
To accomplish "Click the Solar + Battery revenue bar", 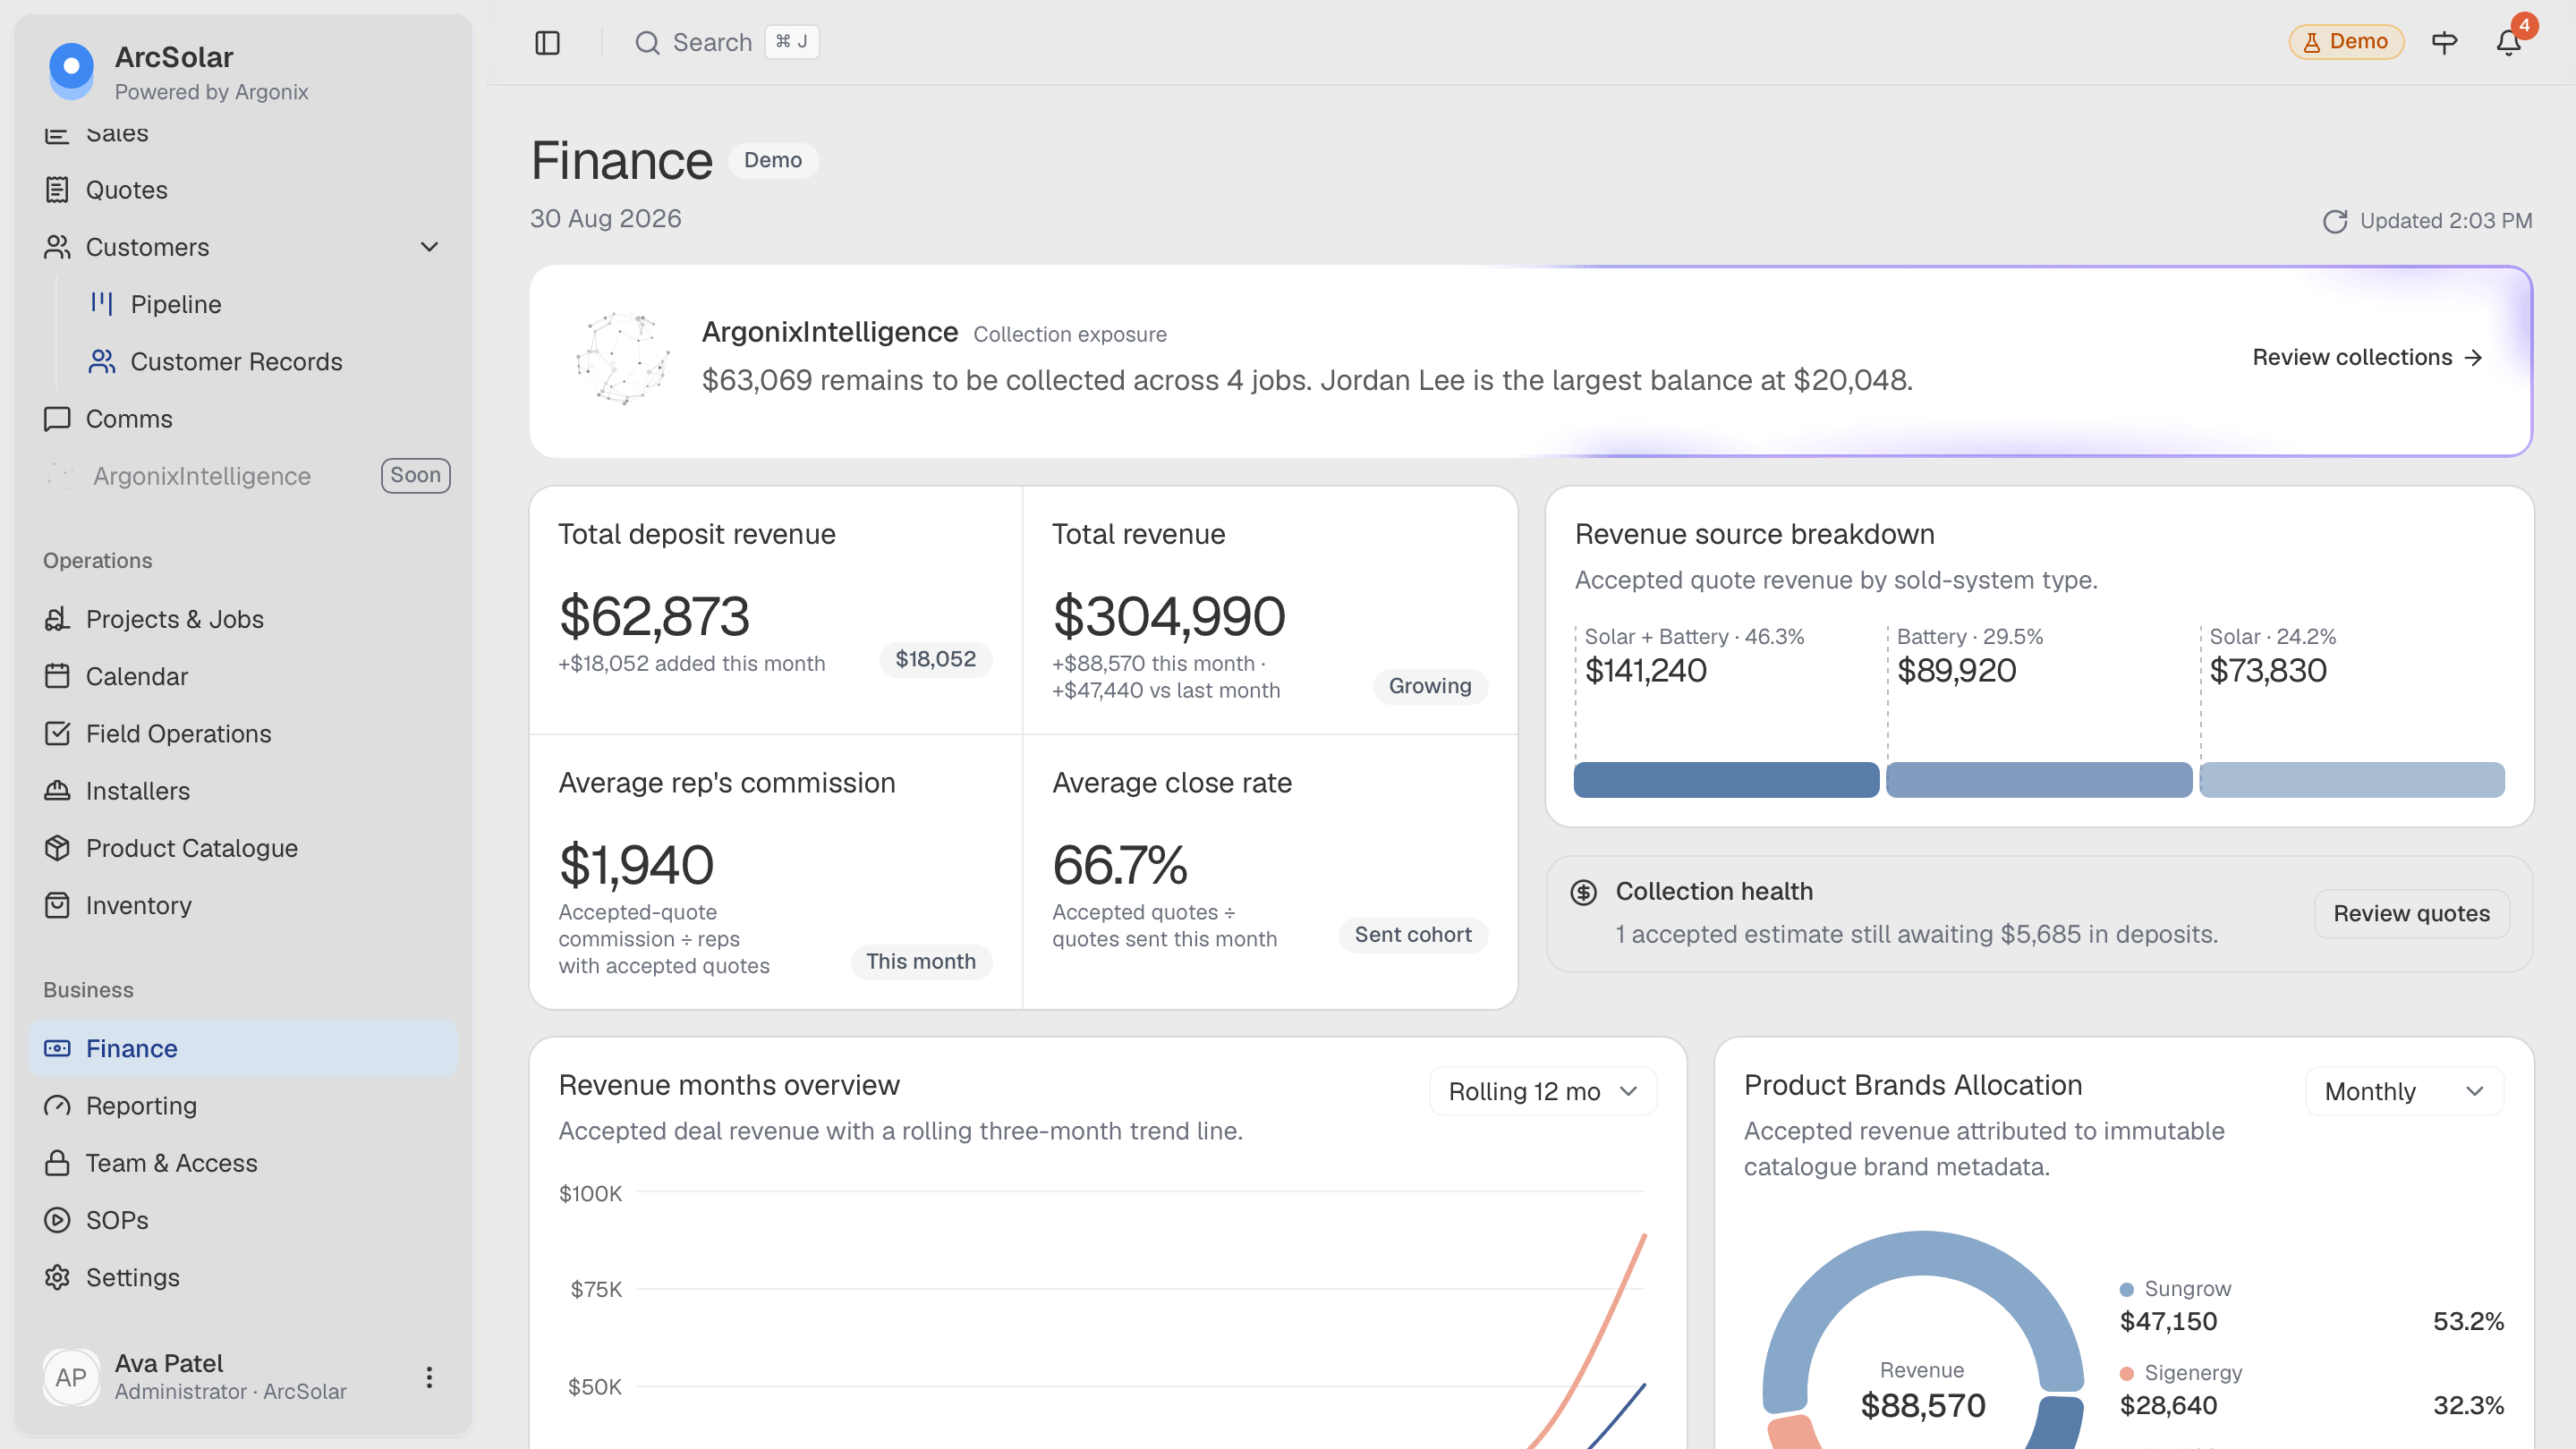I will click(1726, 779).
